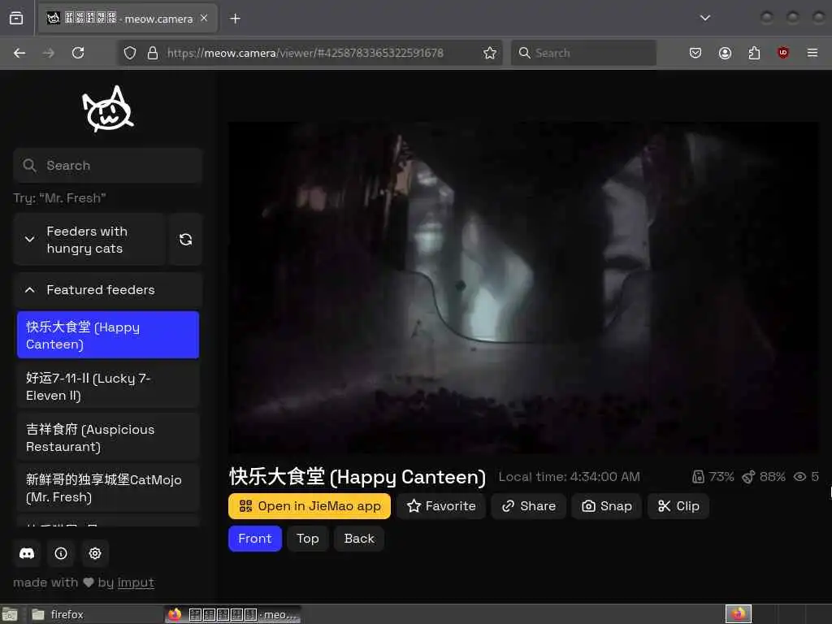
Task: Click the meow.camera cat logo
Action: click(108, 109)
